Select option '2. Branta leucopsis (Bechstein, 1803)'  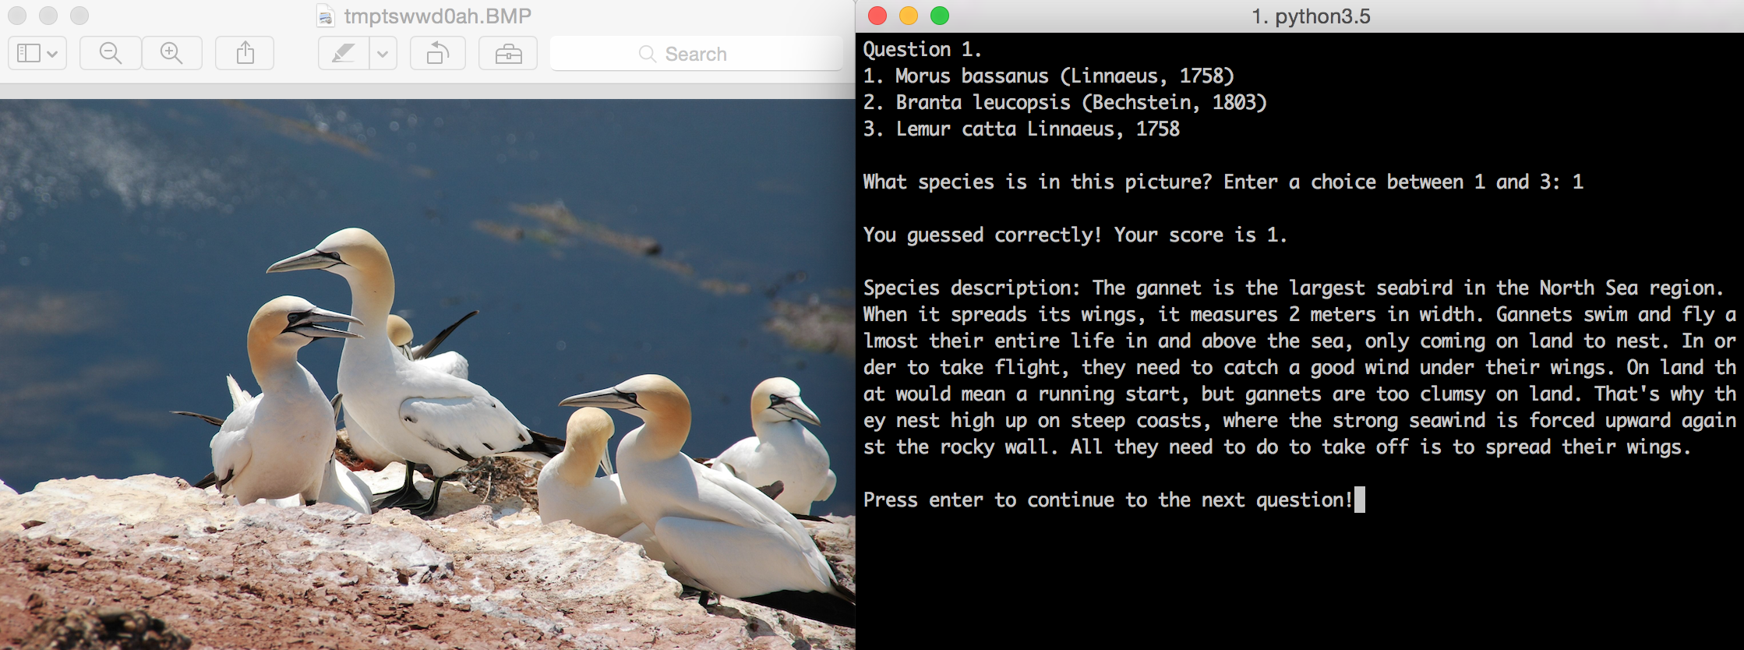tap(1065, 102)
